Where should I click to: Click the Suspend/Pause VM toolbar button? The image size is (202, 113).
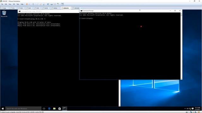[x=27, y=4]
